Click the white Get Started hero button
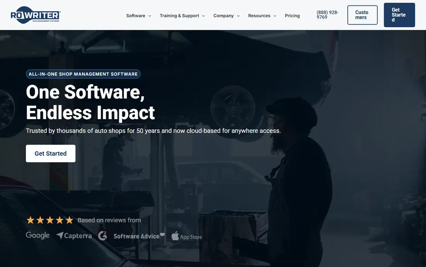 pos(50,154)
